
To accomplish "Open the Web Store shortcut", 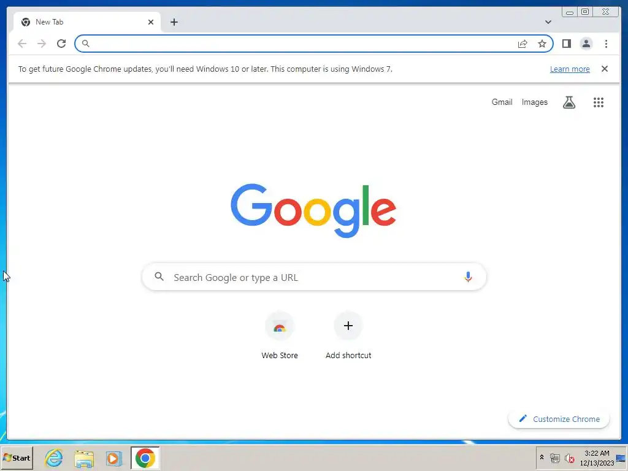I will (x=280, y=335).
